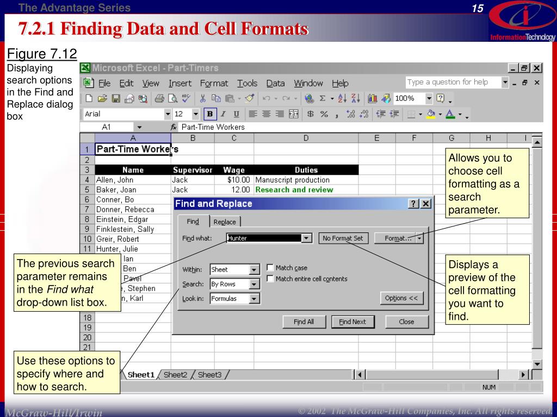This screenshot has height=417, width=557.
Task: Open the Edit menu
Action: point(126,83)
